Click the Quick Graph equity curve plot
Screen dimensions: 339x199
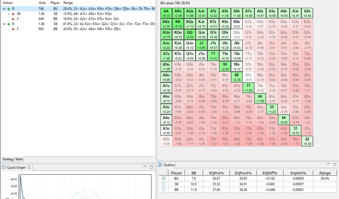[86, 187]
